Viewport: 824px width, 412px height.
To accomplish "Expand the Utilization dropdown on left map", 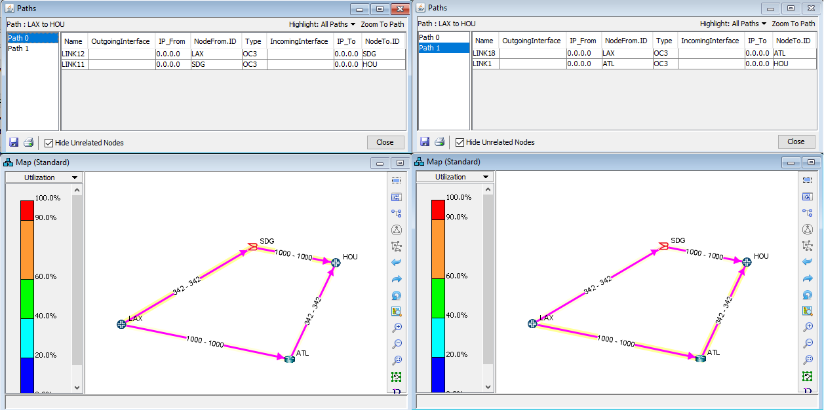I will [45, 178].
